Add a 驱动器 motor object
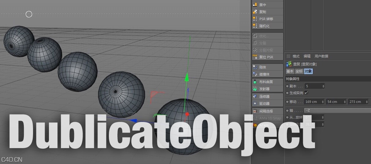This screenshot has height=164, width=371. click(267, 103)
